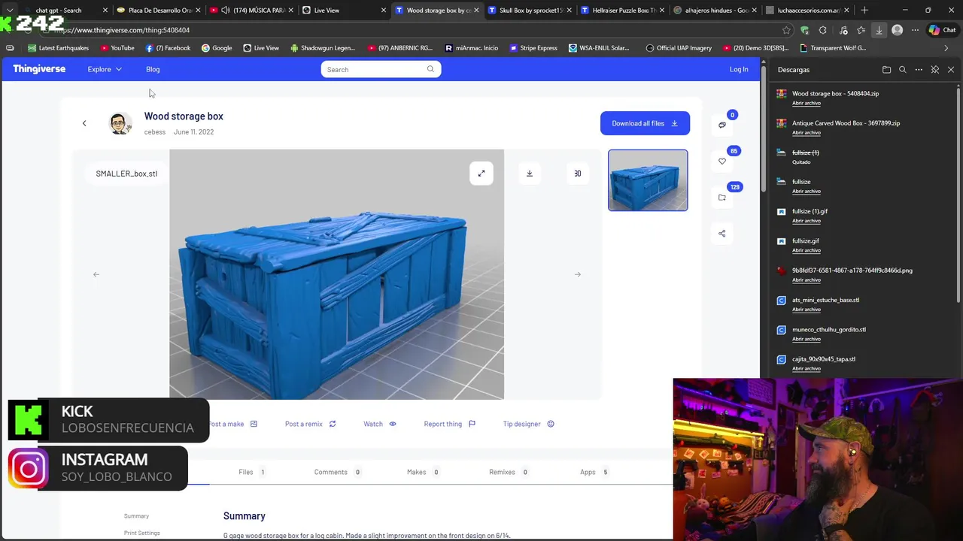This screenshot has height=541, width=963.
Task: Open the browser profile avatar
Action: (x=897, y=30)
